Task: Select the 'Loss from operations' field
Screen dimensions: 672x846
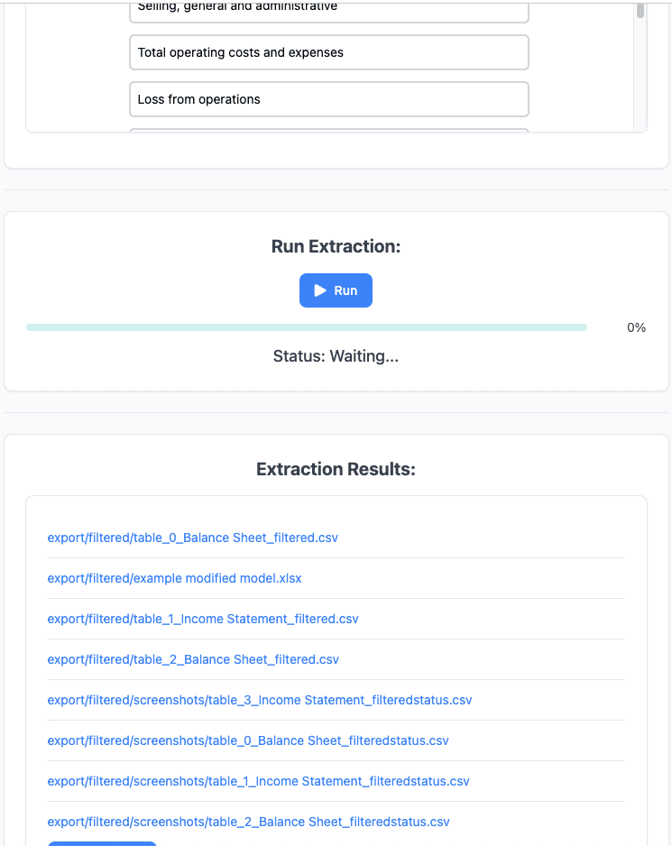Action: tap(328, 98)
